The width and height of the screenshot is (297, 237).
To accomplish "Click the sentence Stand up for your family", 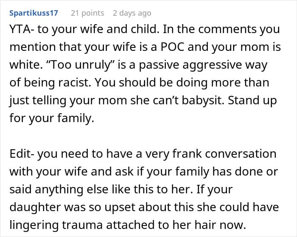I will 143,109.
